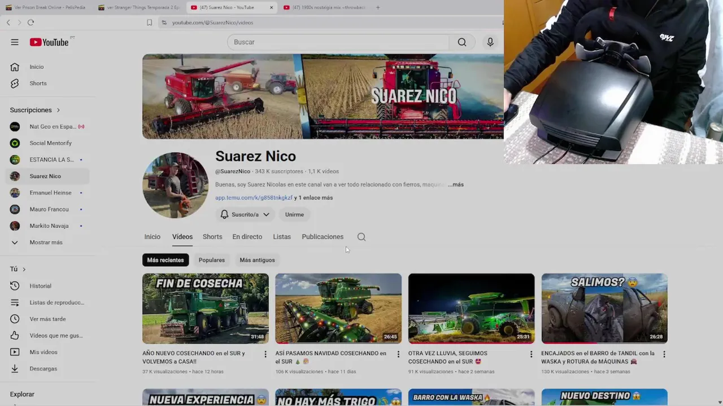Reload the page

[31, 23]
